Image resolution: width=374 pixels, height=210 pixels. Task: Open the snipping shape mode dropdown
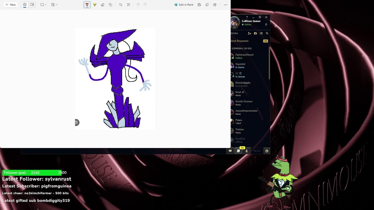pos(43,5)
